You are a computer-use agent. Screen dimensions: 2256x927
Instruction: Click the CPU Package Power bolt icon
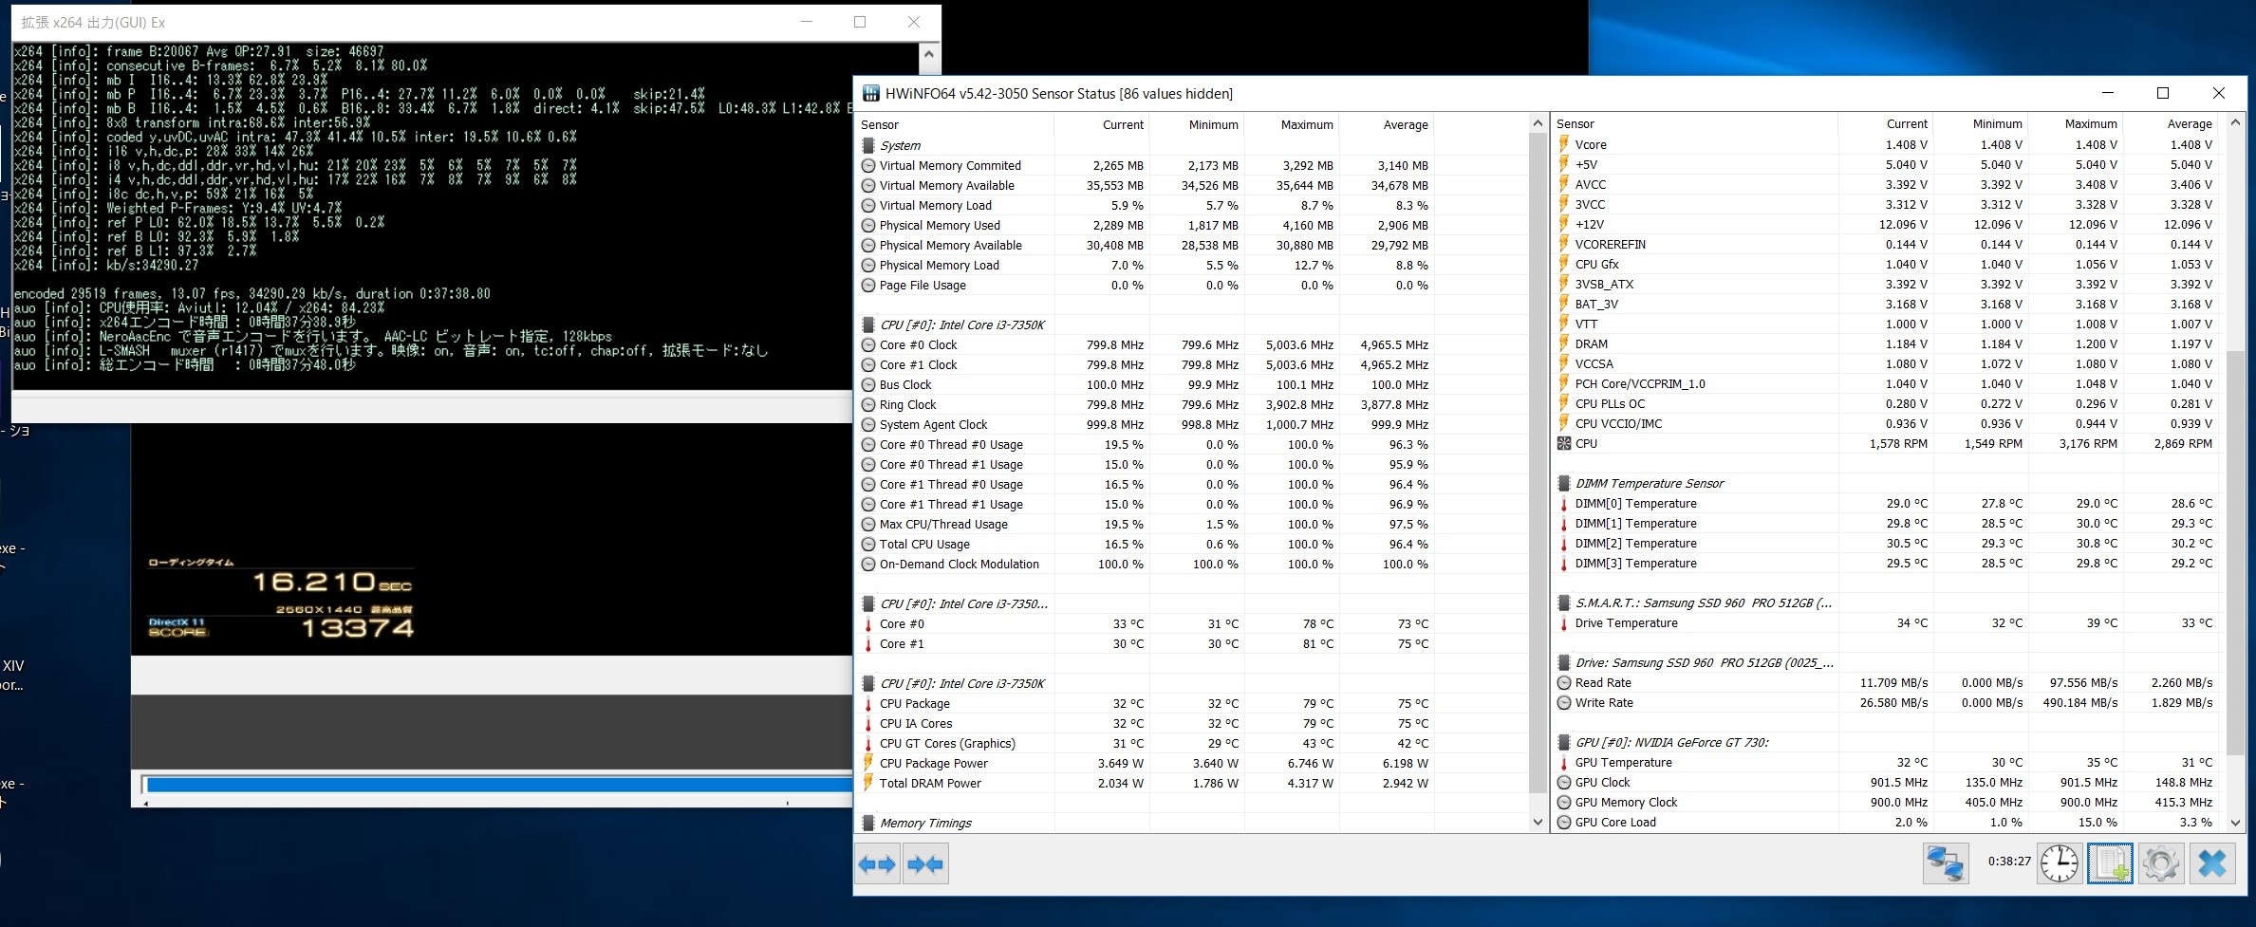[867, 763]
